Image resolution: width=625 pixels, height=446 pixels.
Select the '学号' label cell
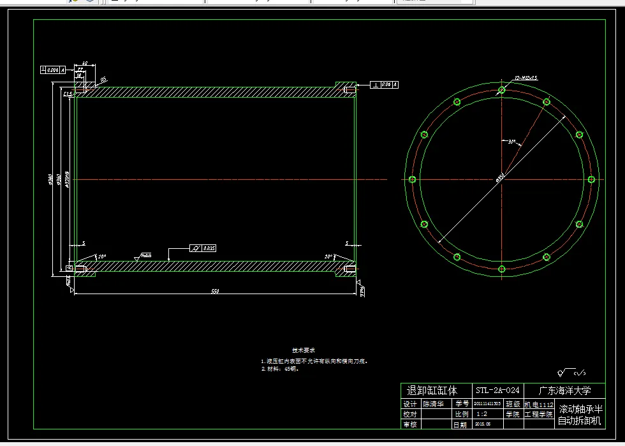click(x=462, y=404)
